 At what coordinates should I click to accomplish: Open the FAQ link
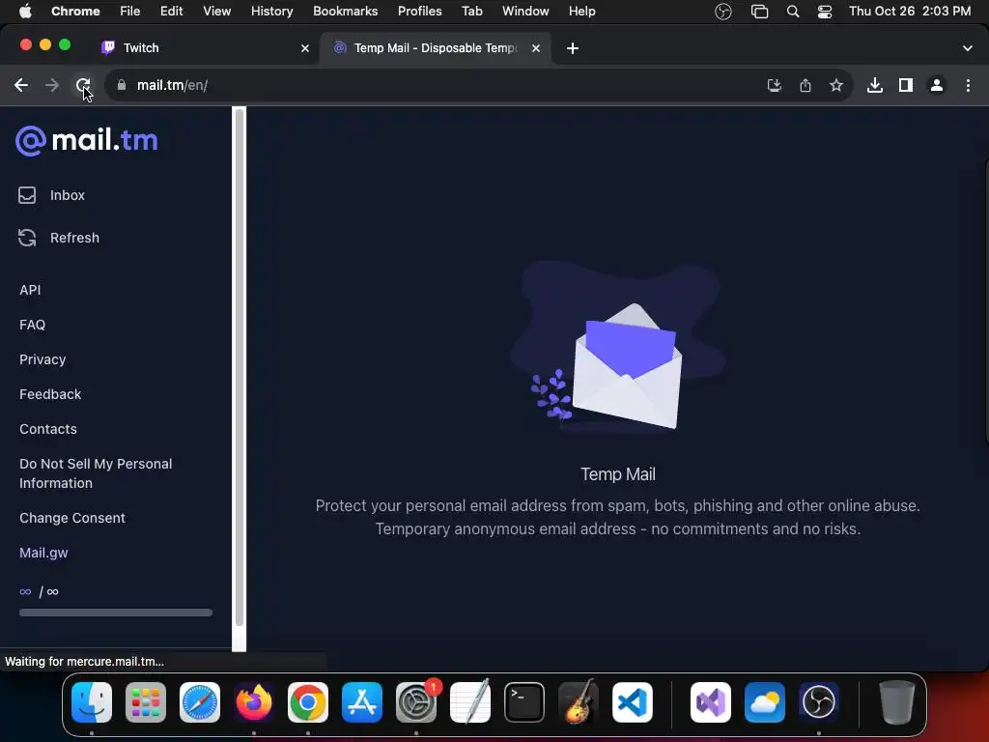tap(32, 325)
